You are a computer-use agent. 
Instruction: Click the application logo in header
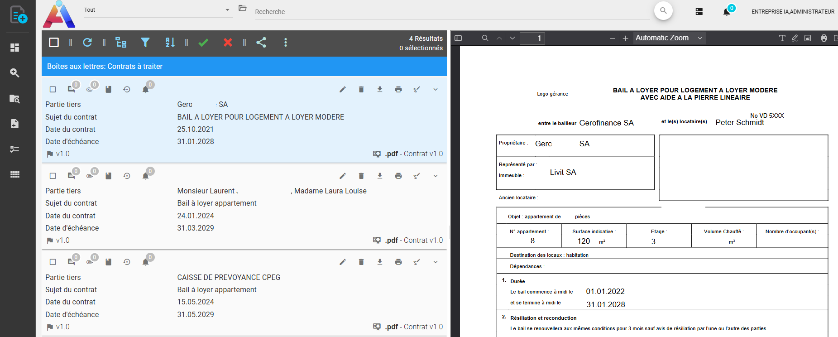(59, 14)
